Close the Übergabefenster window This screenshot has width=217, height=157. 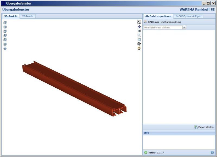(213, 3)
